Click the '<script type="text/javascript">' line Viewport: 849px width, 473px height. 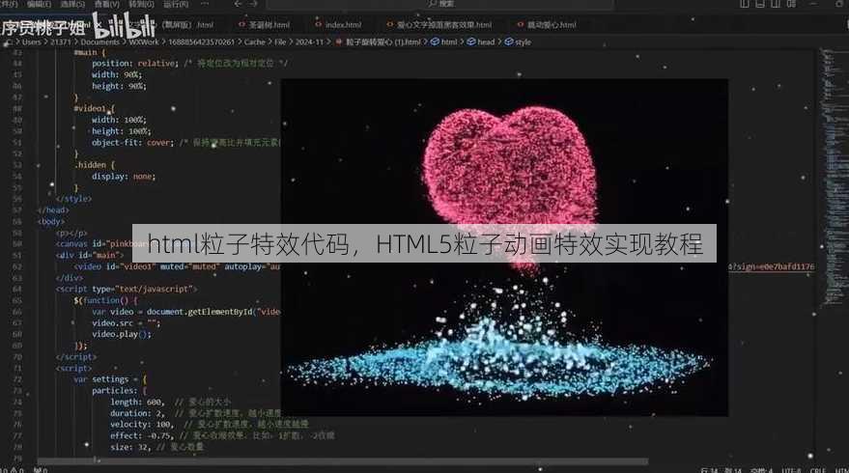pos(127,289)
